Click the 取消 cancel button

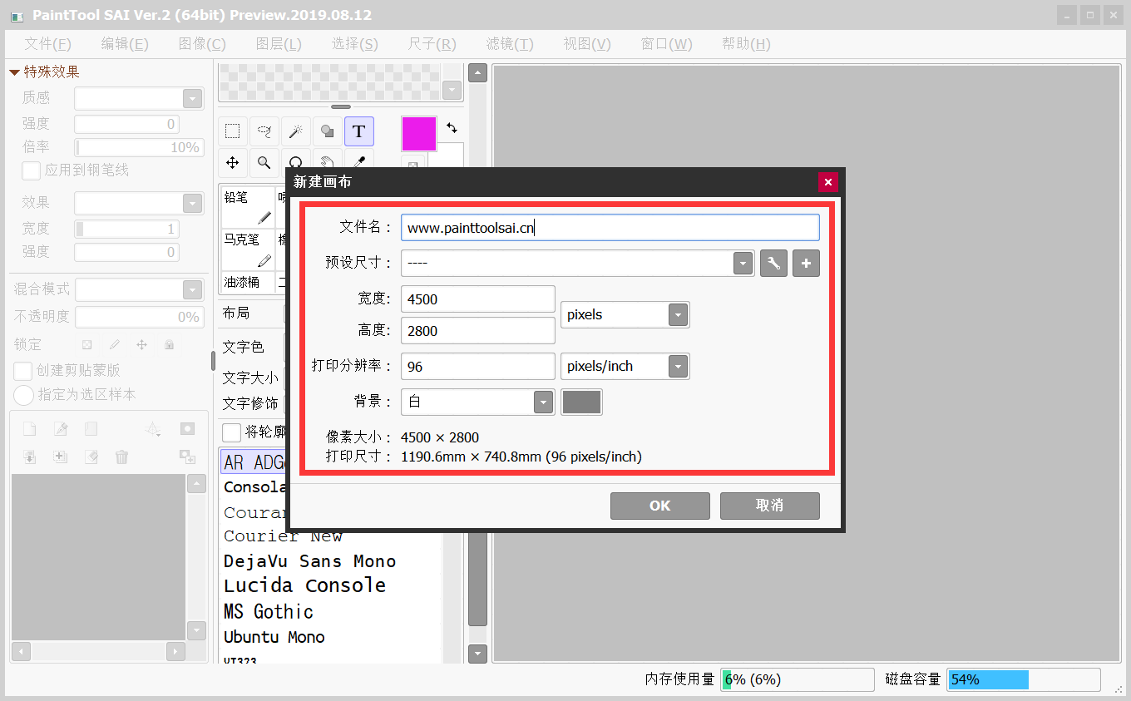tap(770, 506)
